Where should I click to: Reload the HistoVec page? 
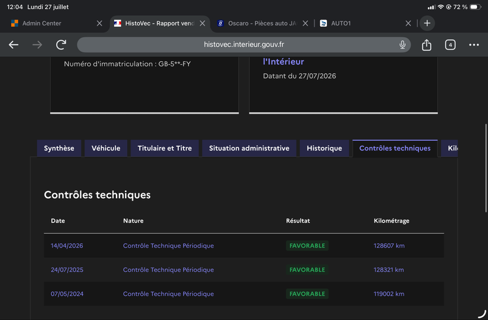tap(61, 44)
